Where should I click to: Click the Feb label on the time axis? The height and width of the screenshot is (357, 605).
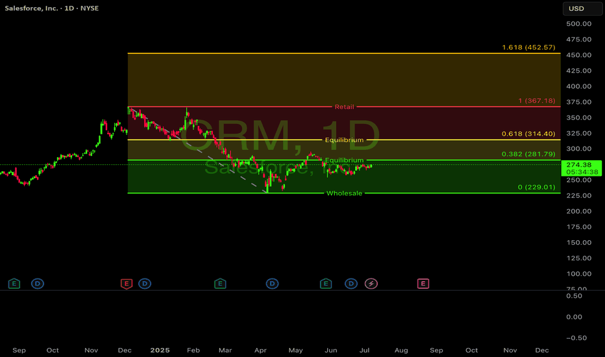[193, 351]
